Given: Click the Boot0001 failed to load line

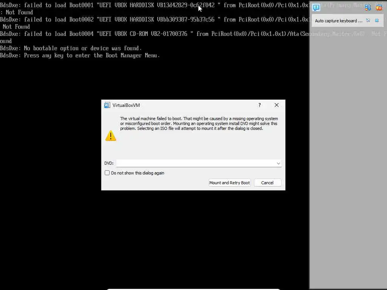Looking at the screenshot, I should [154, 5].
